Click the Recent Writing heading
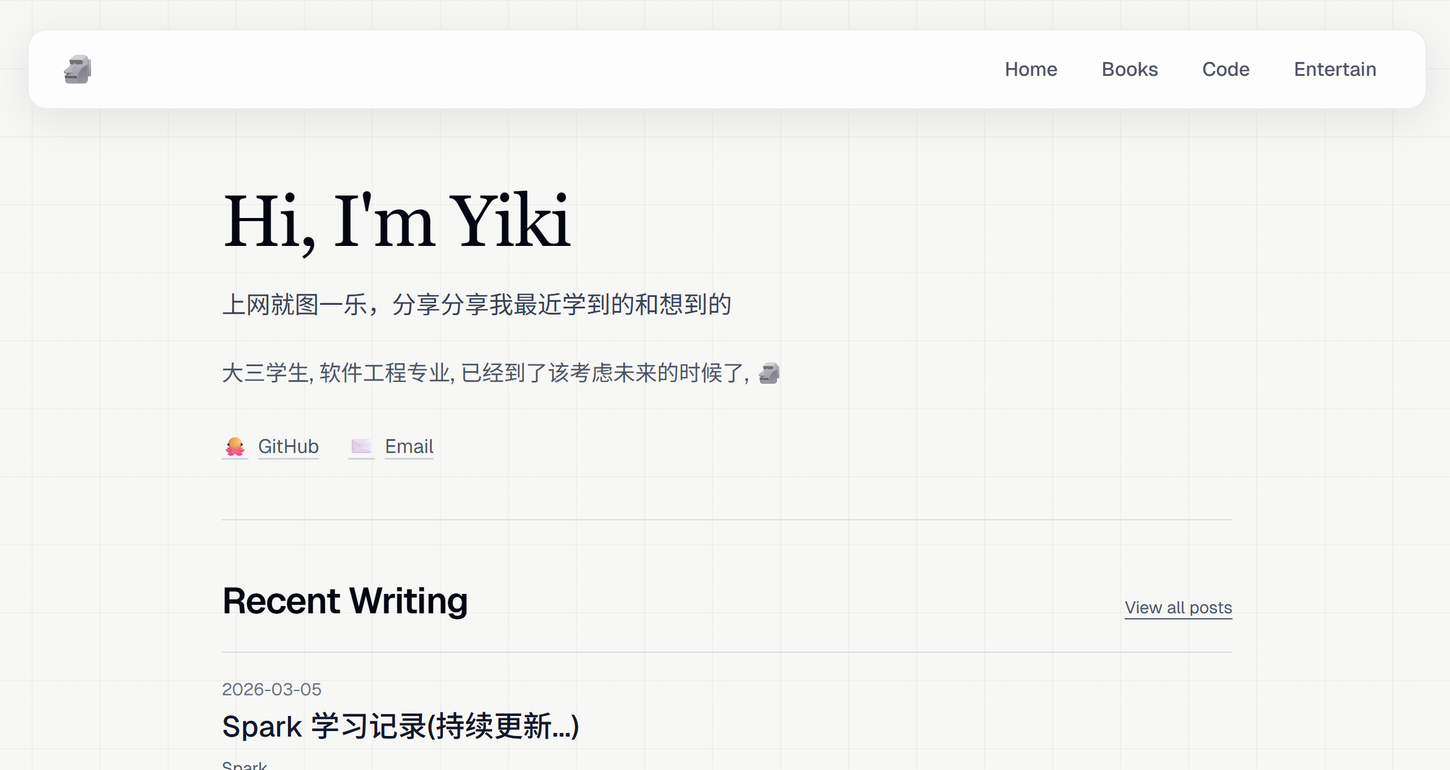 [x=345, y=601]
